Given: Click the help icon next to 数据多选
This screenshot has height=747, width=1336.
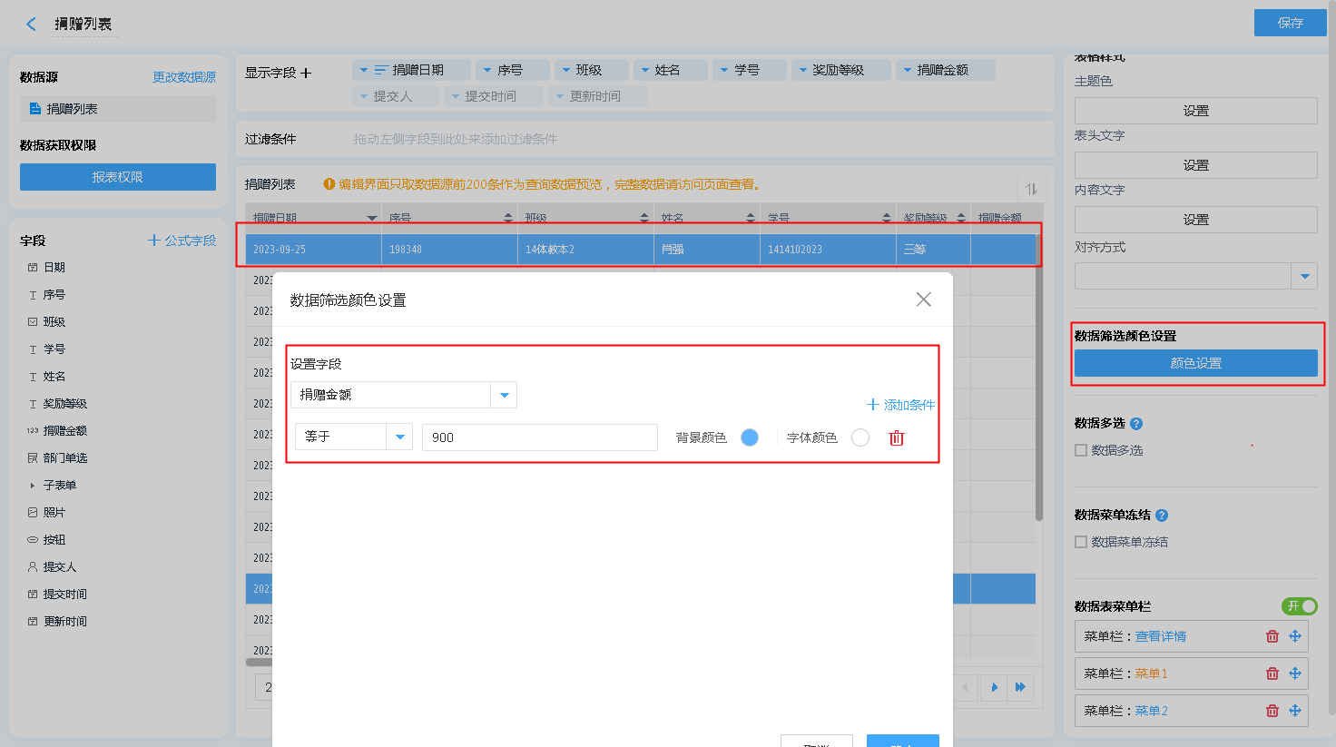Looking at the screenshot, I should click(1136, 424).
